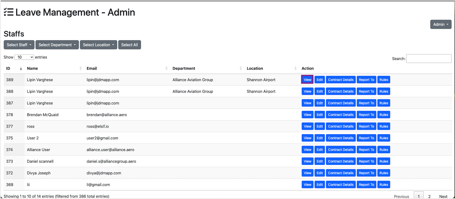The width and height of the screenshot is (455, 199).
Task: Go to page 2 of results
Action: (x=429, y=196)
